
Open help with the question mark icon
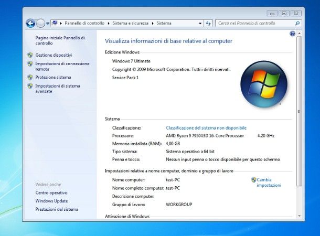[292, 34]
